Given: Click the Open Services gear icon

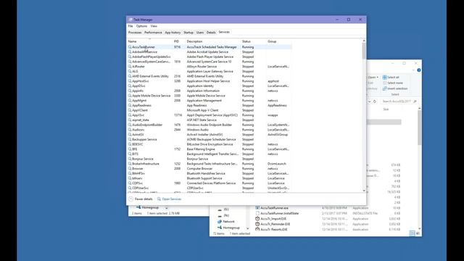Looking at the screenshot, I should click(x=159, y=199).
